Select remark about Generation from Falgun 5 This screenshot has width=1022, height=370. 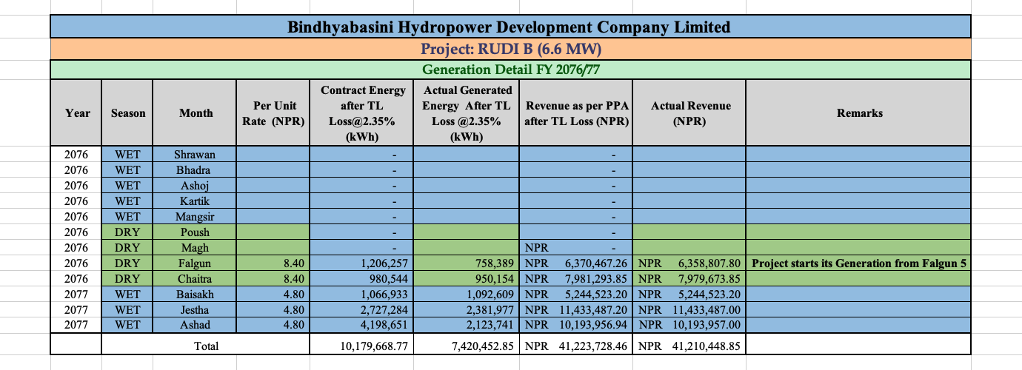click(x=858, y=263)
